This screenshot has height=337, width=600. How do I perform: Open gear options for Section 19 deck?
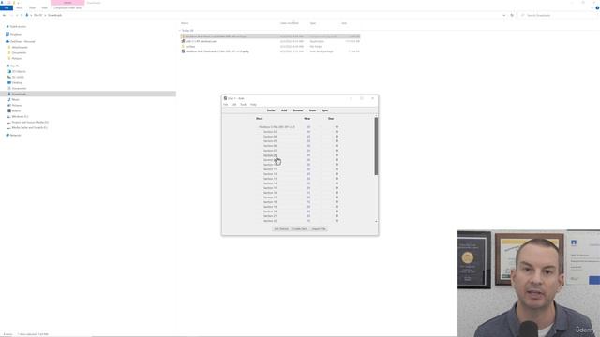coord(337,207)
